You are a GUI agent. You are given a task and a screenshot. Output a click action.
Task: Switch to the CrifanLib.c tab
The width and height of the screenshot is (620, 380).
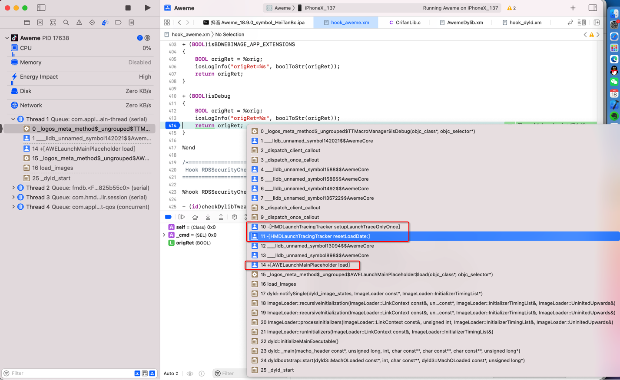pos(404,23)
